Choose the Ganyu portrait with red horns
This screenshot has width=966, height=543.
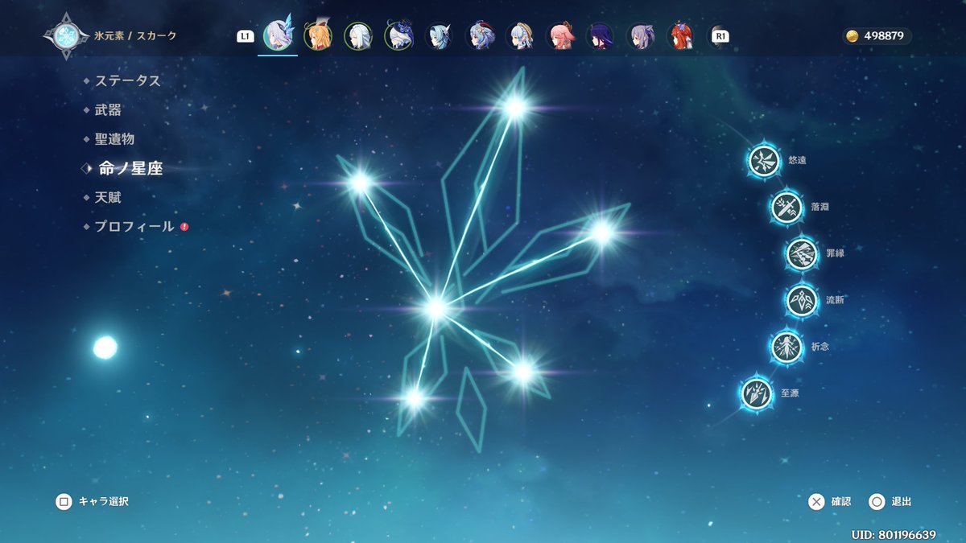[x=479, y=36]
